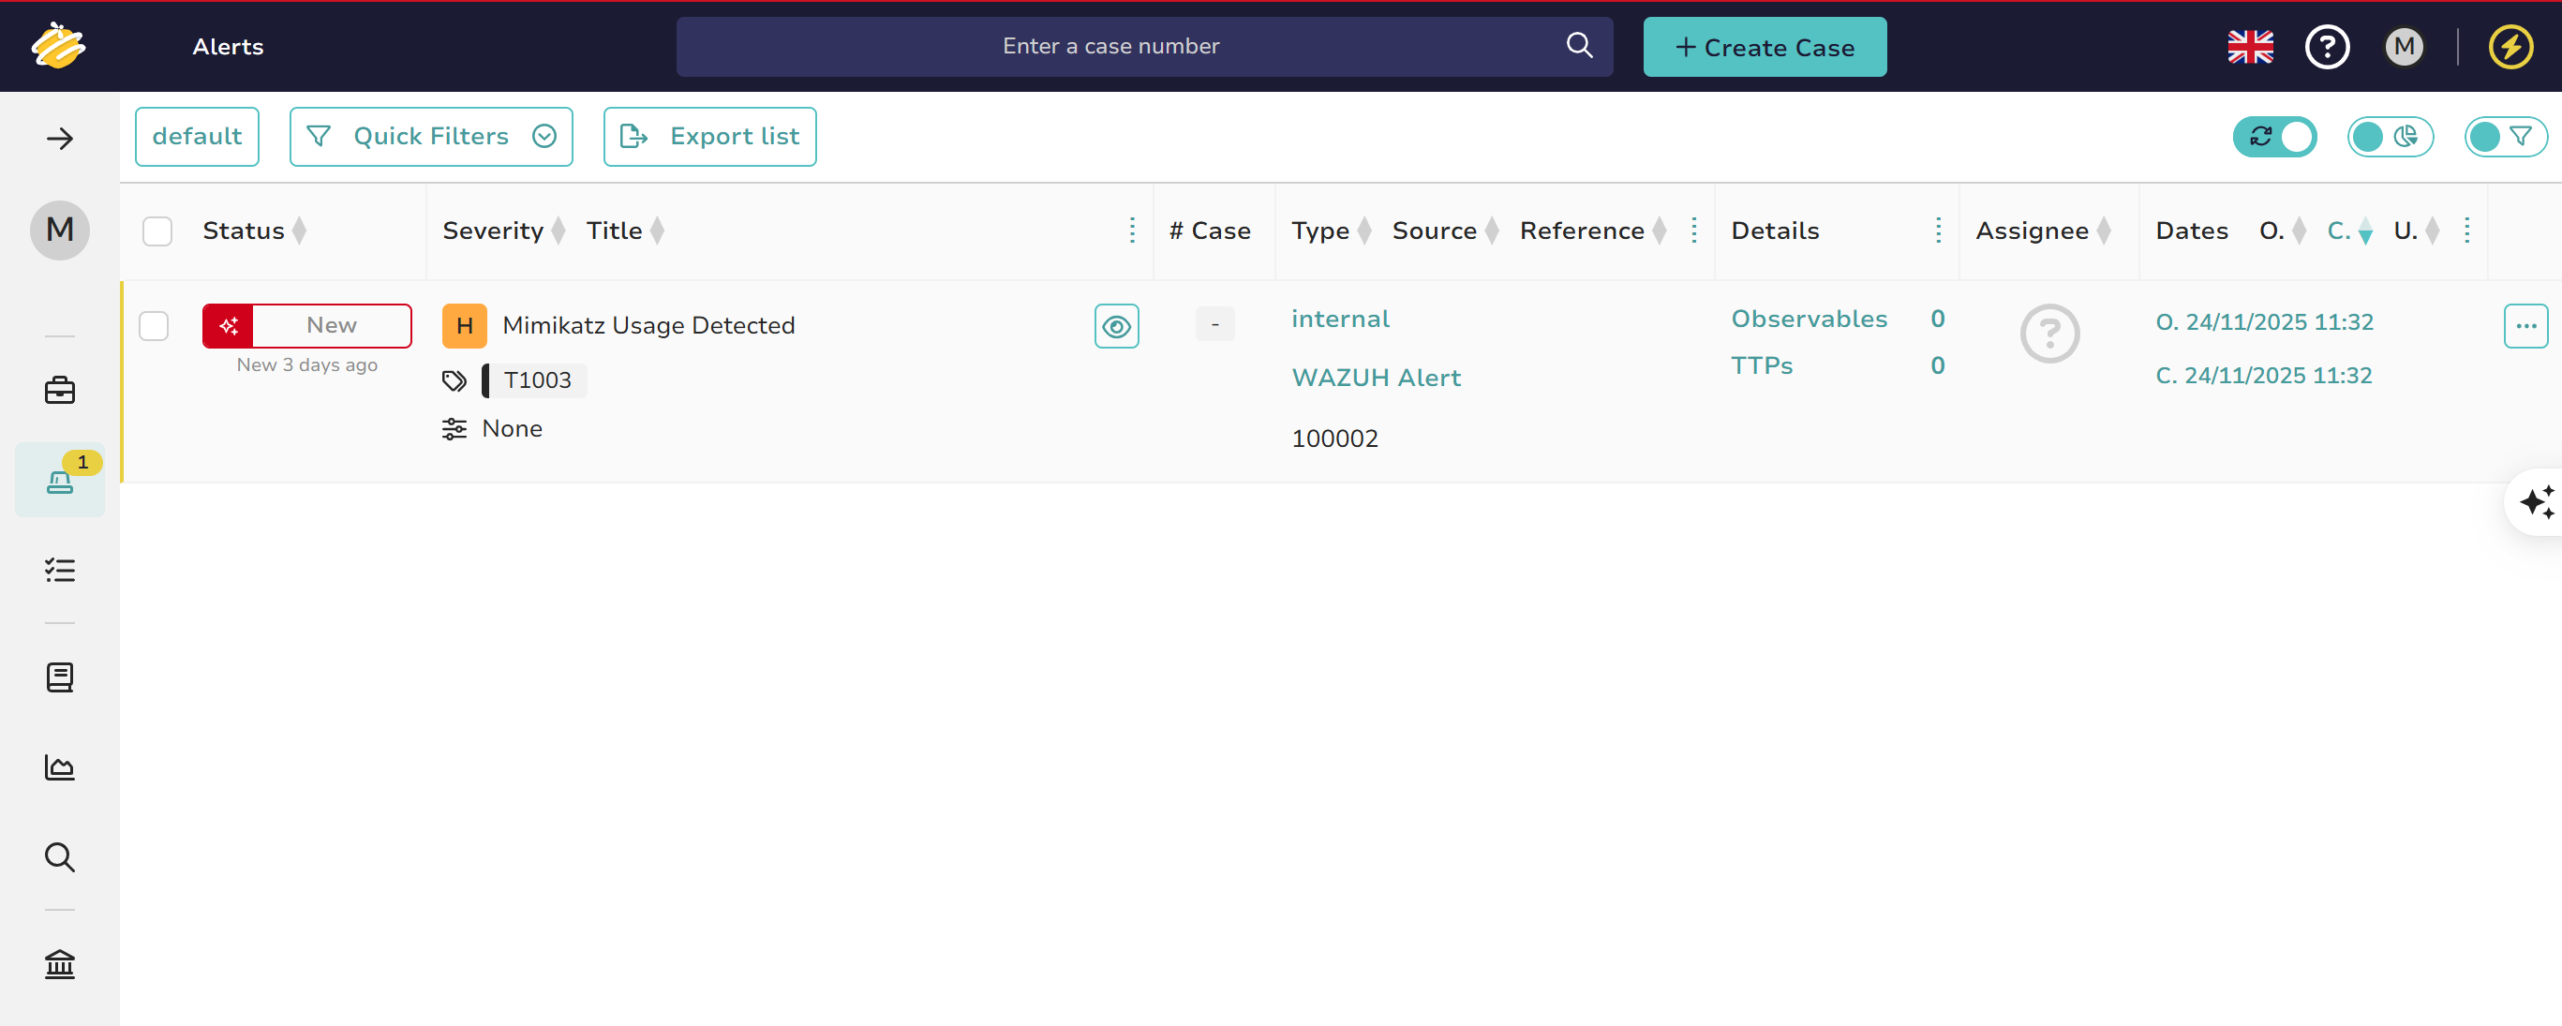Open the language selector UK flag

[x=2250, y=47]
